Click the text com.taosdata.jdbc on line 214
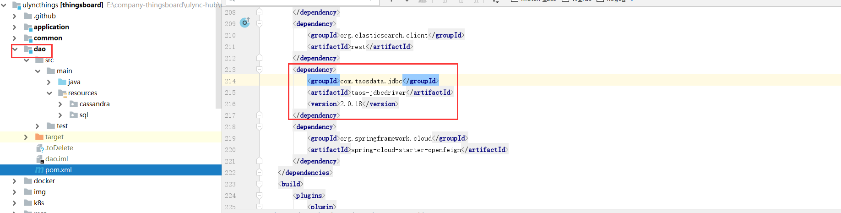The height and width of the screenshot is (213, 841). pyautogui.click(x=371, y=81)
